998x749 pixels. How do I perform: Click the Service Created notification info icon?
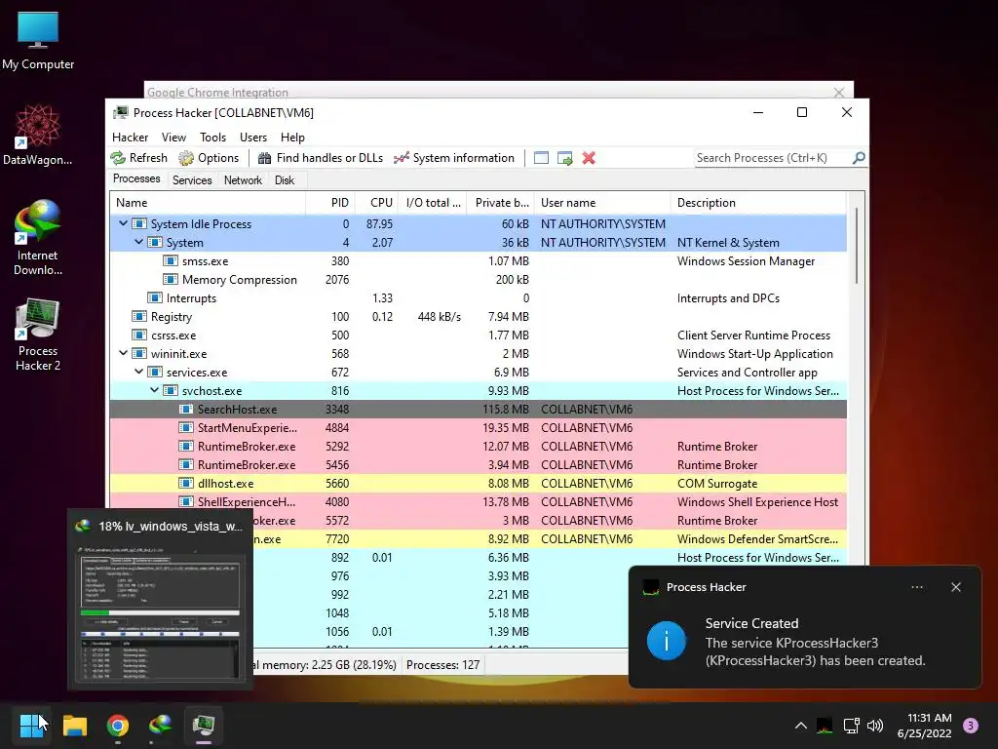667,641
